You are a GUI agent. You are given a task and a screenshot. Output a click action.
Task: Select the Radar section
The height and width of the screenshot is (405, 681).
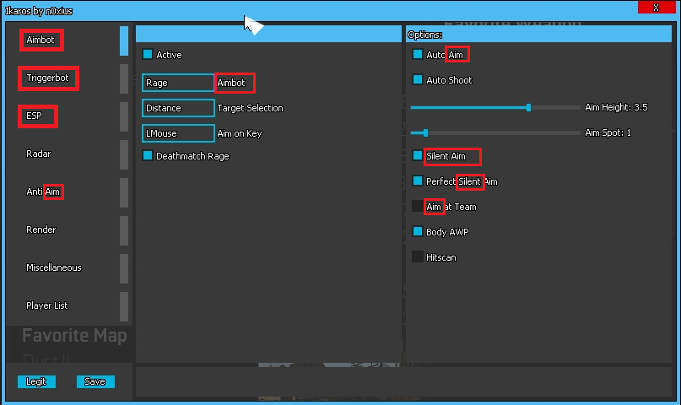click(x=38, y=154)
